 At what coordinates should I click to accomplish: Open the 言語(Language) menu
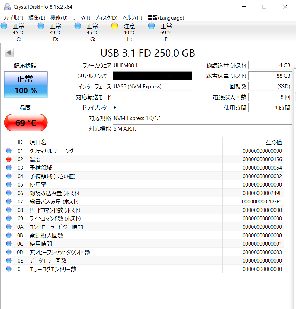[x=166, y=18]
